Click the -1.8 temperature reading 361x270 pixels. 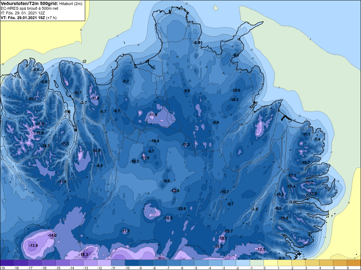67,112
